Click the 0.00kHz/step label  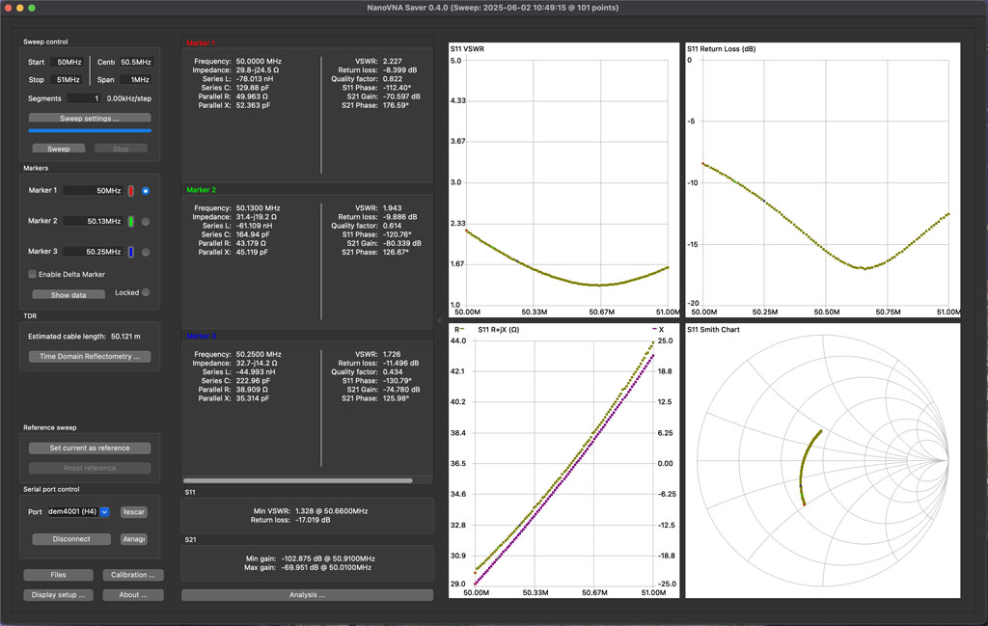click(x=128, y=98)
